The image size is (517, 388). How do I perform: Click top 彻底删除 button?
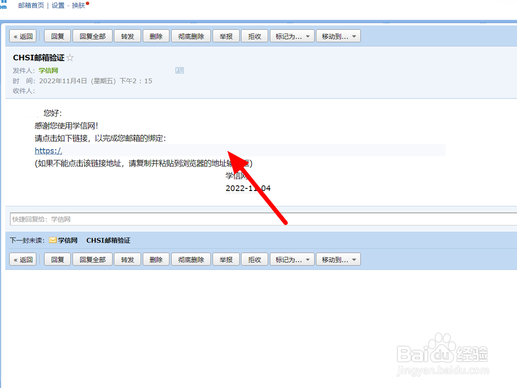[191, 37]
